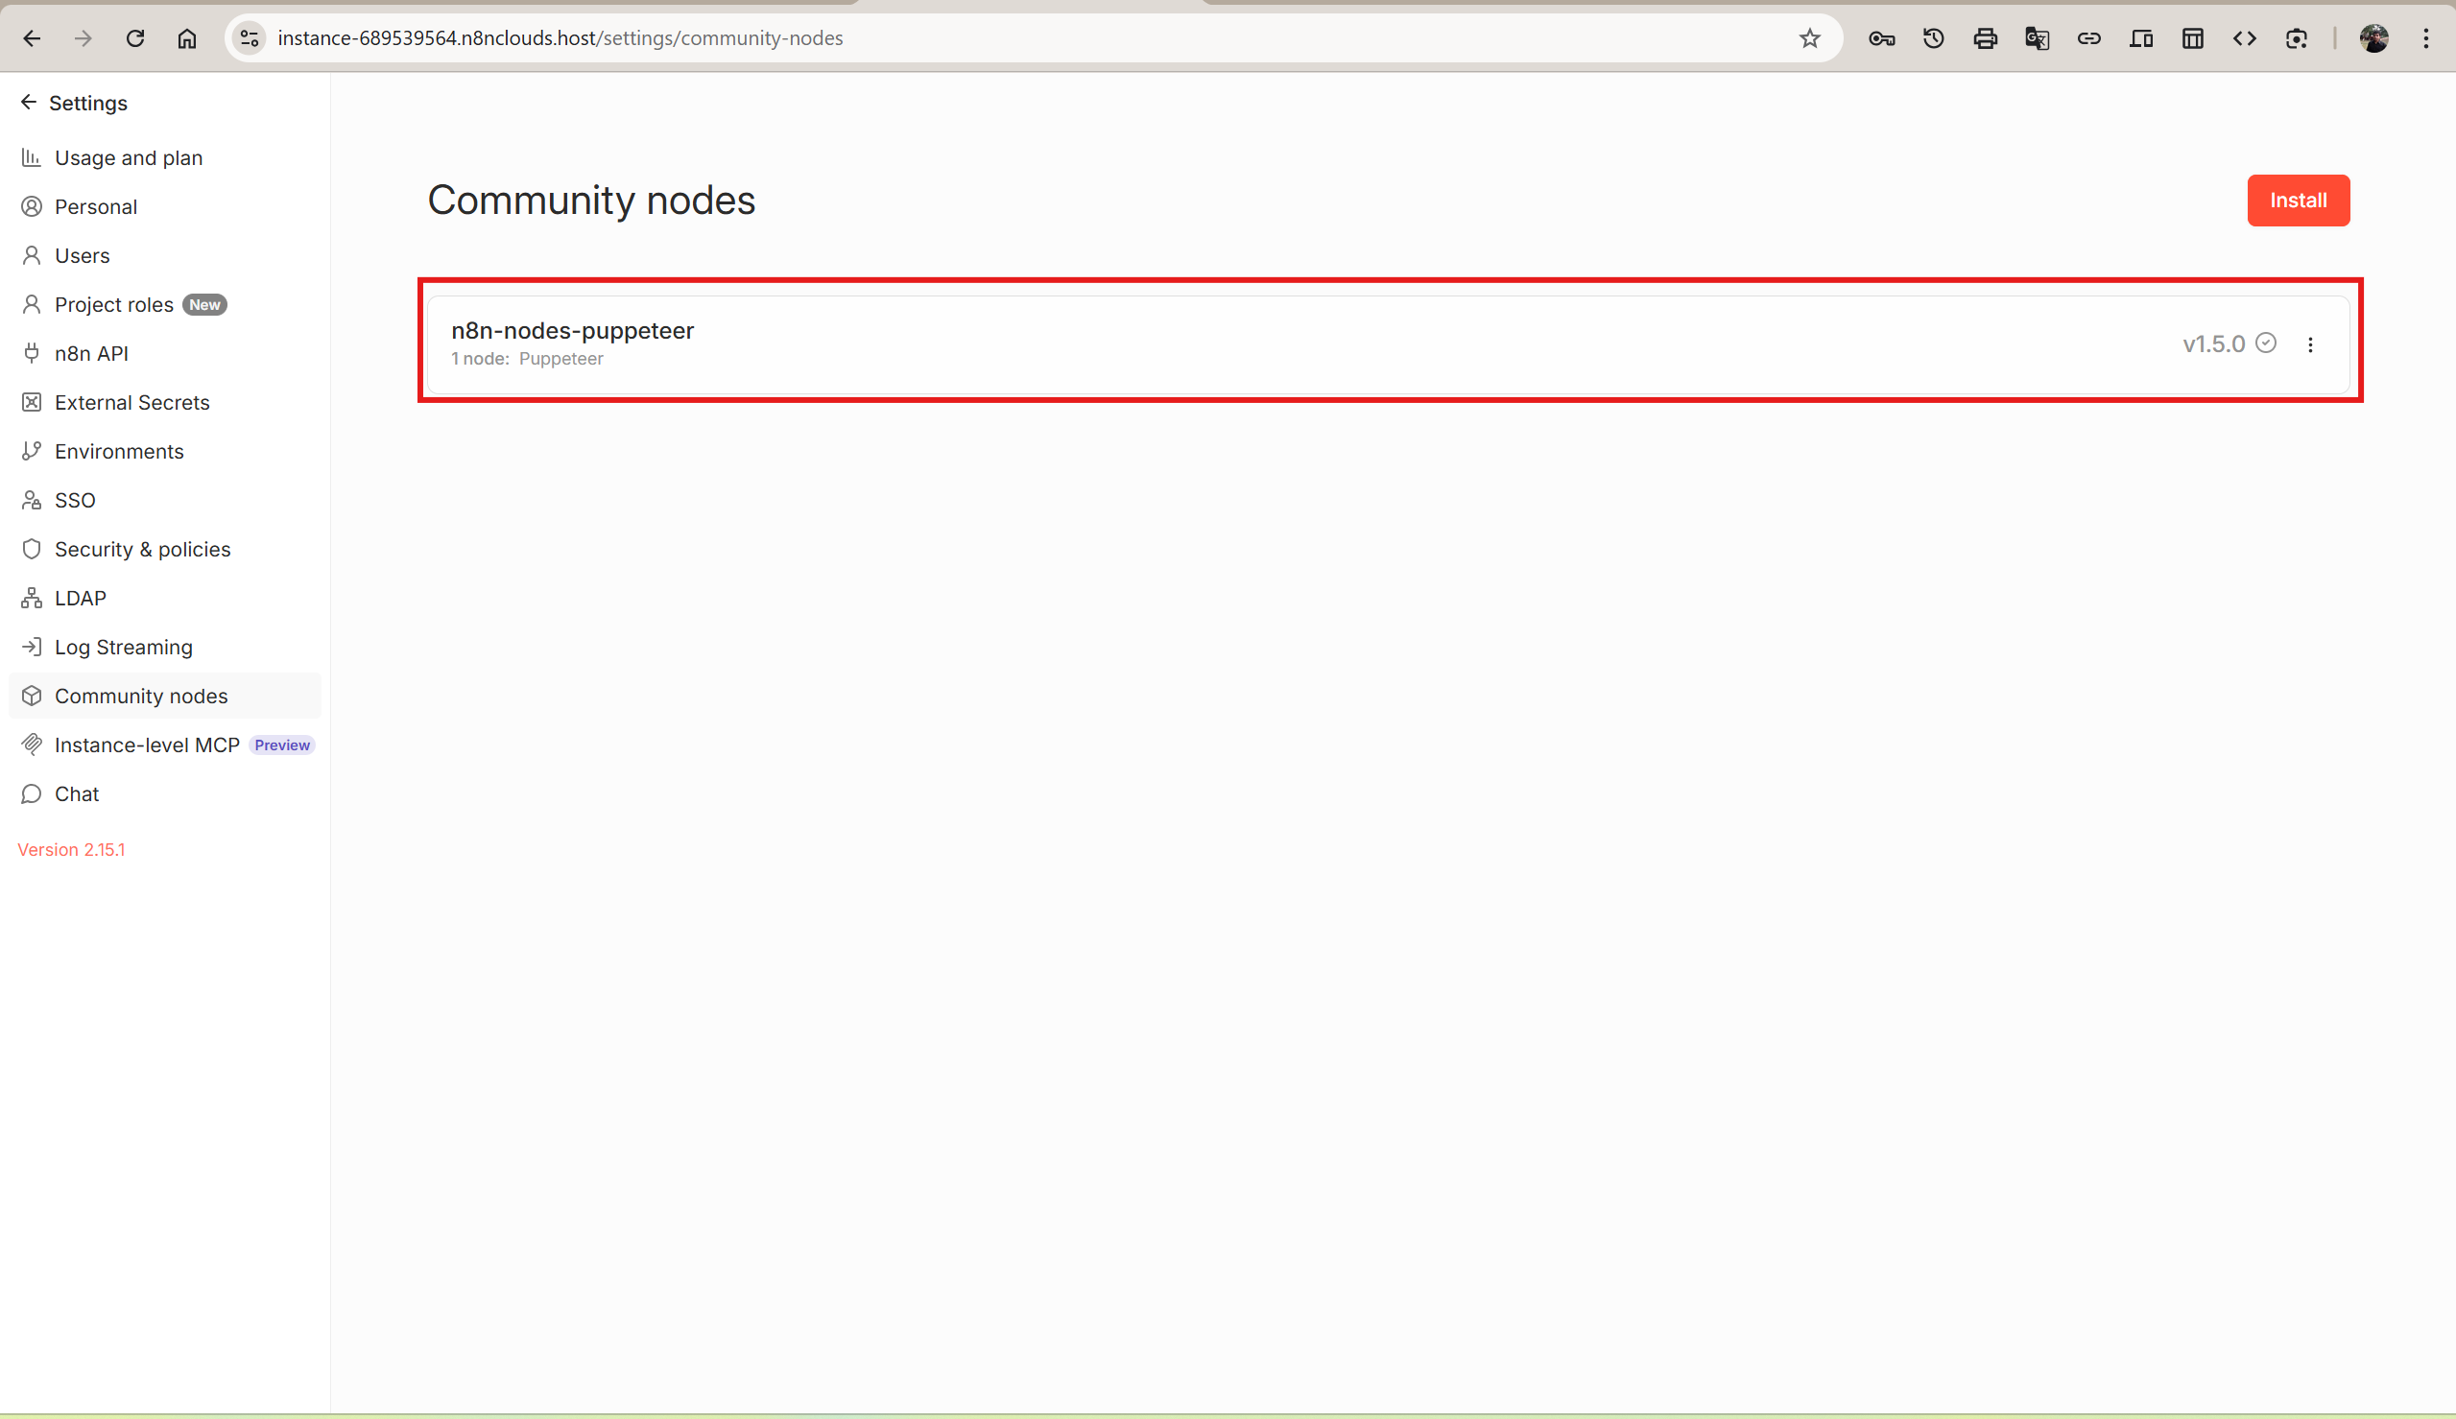This screenshot has height=1419, width=2456.
Task: Click the n8n-nodes-puppeteer package name
Action: coord(572,330)
